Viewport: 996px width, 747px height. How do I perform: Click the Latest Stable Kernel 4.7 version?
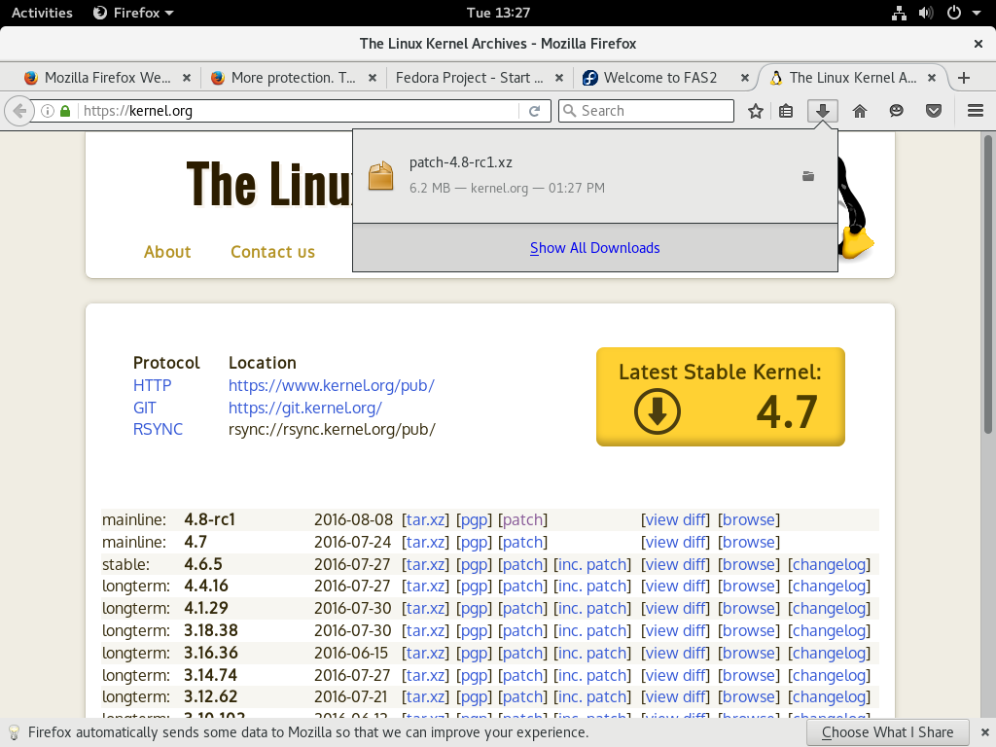[x=786, y=411]
